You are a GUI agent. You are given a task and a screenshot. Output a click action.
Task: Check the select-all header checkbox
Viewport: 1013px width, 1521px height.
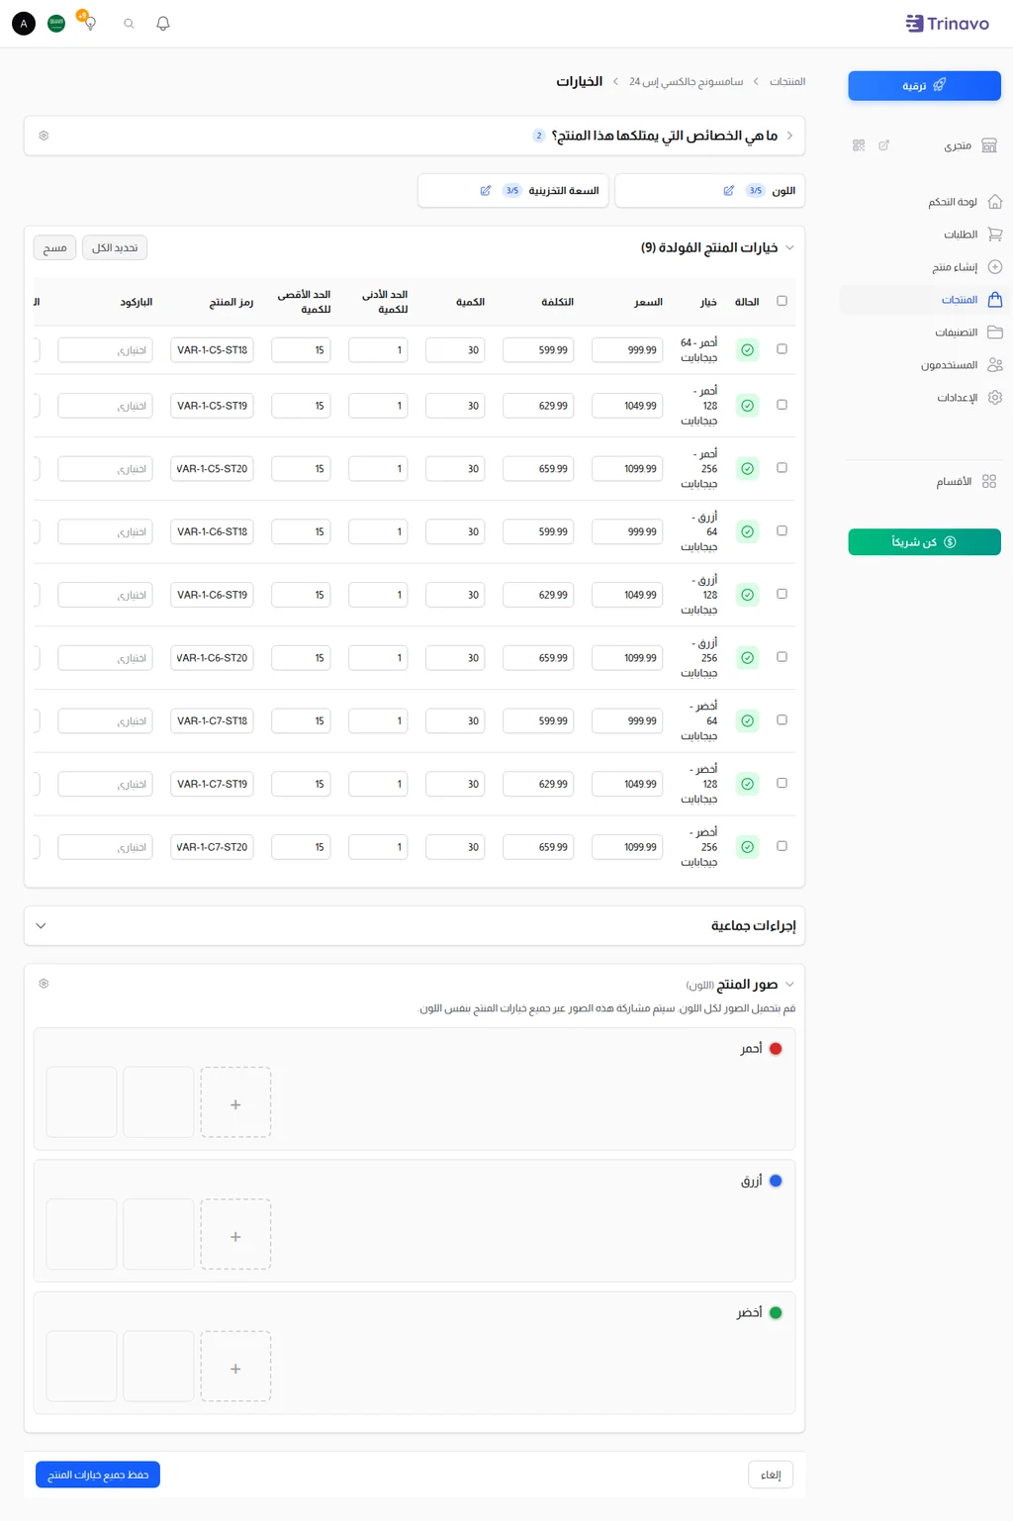pyautogui.click(x=783, y=301)
